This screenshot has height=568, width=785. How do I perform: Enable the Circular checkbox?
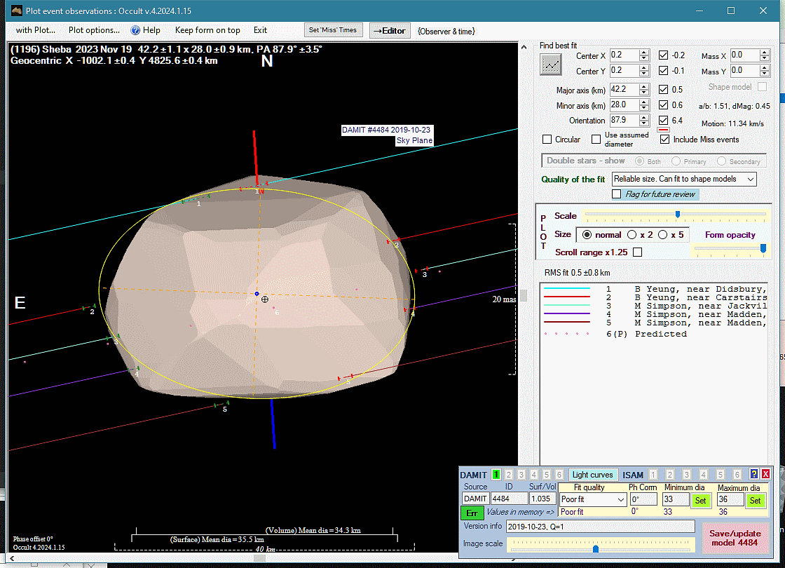(x=547, y=140)
